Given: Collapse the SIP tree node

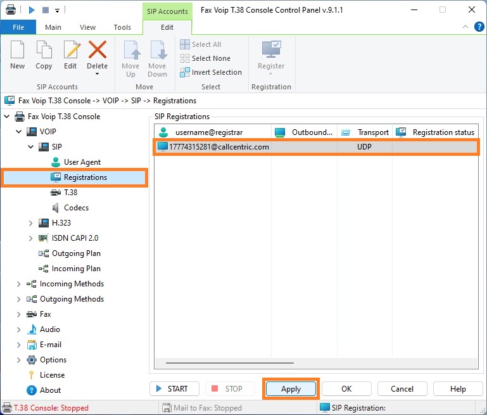Looking at the screenshot, I should click(x=31, y=146).
